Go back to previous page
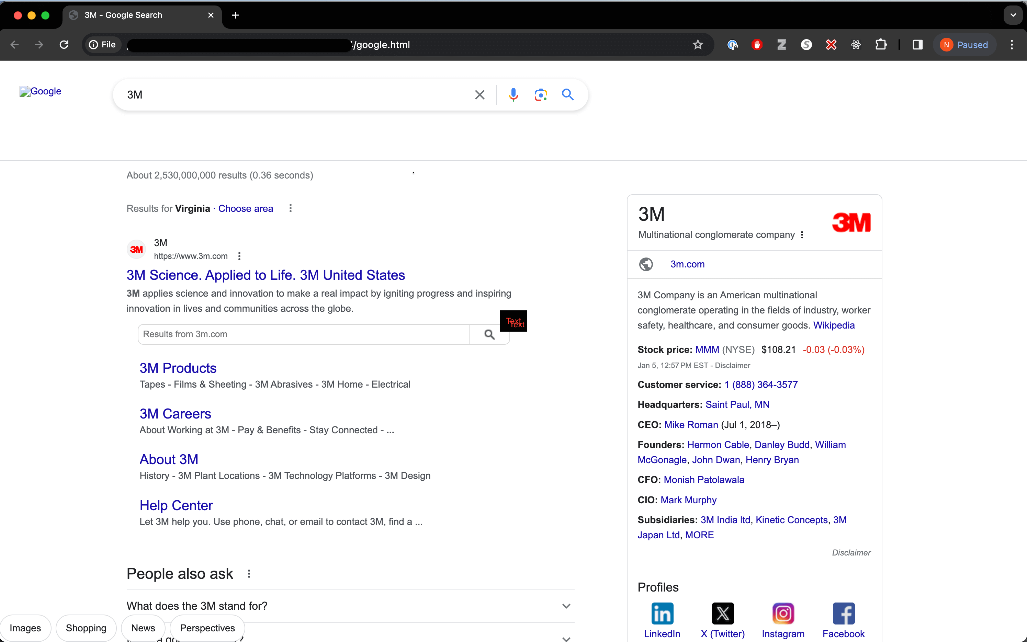 tap(14, 45)
